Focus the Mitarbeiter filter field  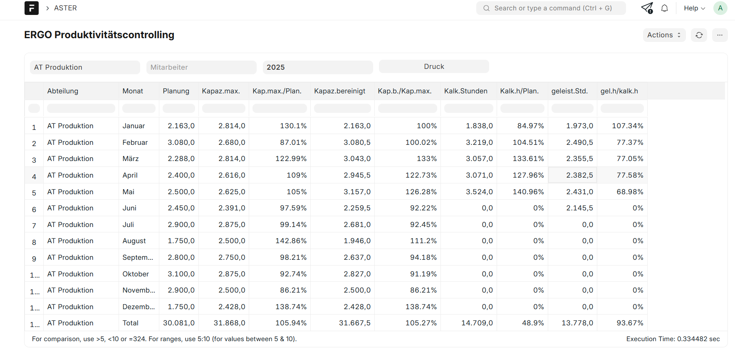[201, 67]
